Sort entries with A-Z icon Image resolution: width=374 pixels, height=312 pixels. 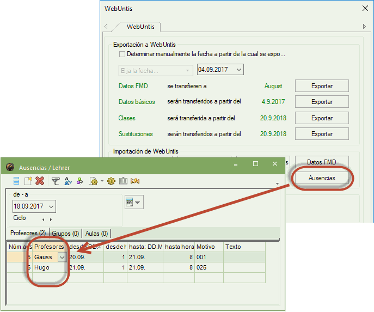pos(68,181)
